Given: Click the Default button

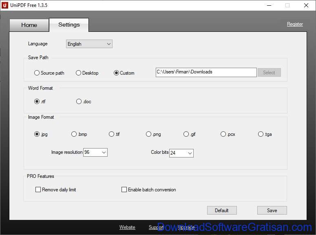Looking at the screenshot, I should pos(222,211).
